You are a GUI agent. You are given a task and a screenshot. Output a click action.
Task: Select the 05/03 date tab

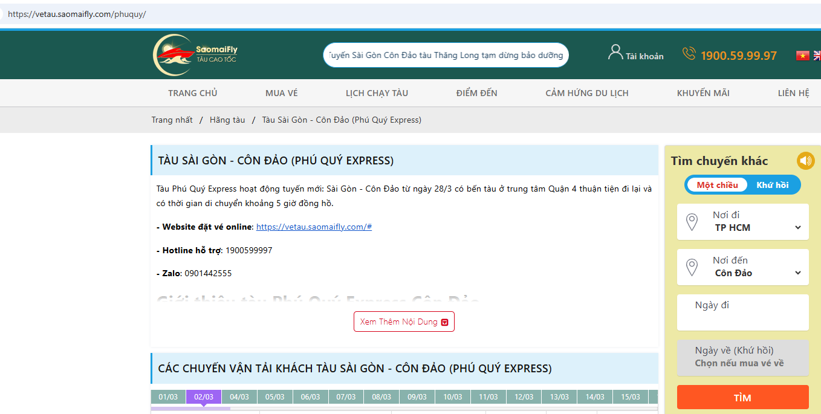pos(275,397)
